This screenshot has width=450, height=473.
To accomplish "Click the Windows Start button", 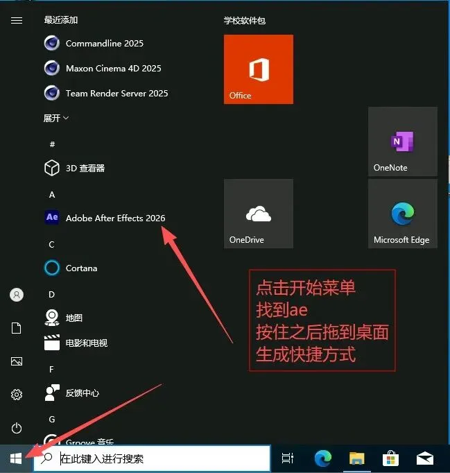I will click(x=16, y=458).
